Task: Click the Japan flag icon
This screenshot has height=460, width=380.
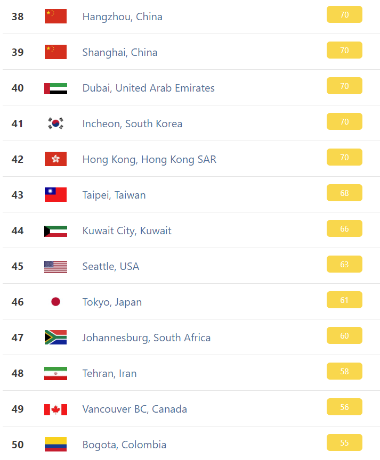Action: pyautogui.click(x=55, y=301)
